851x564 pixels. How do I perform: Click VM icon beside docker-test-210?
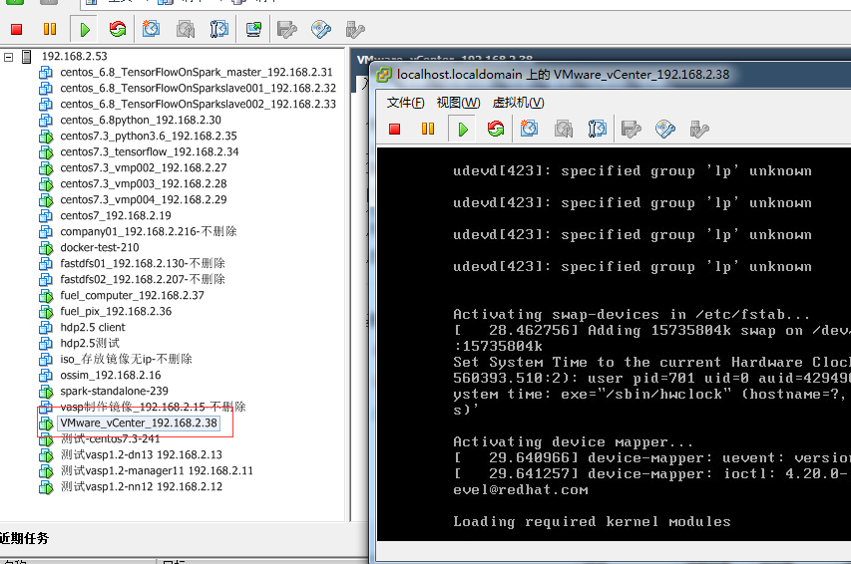point(46,248)
